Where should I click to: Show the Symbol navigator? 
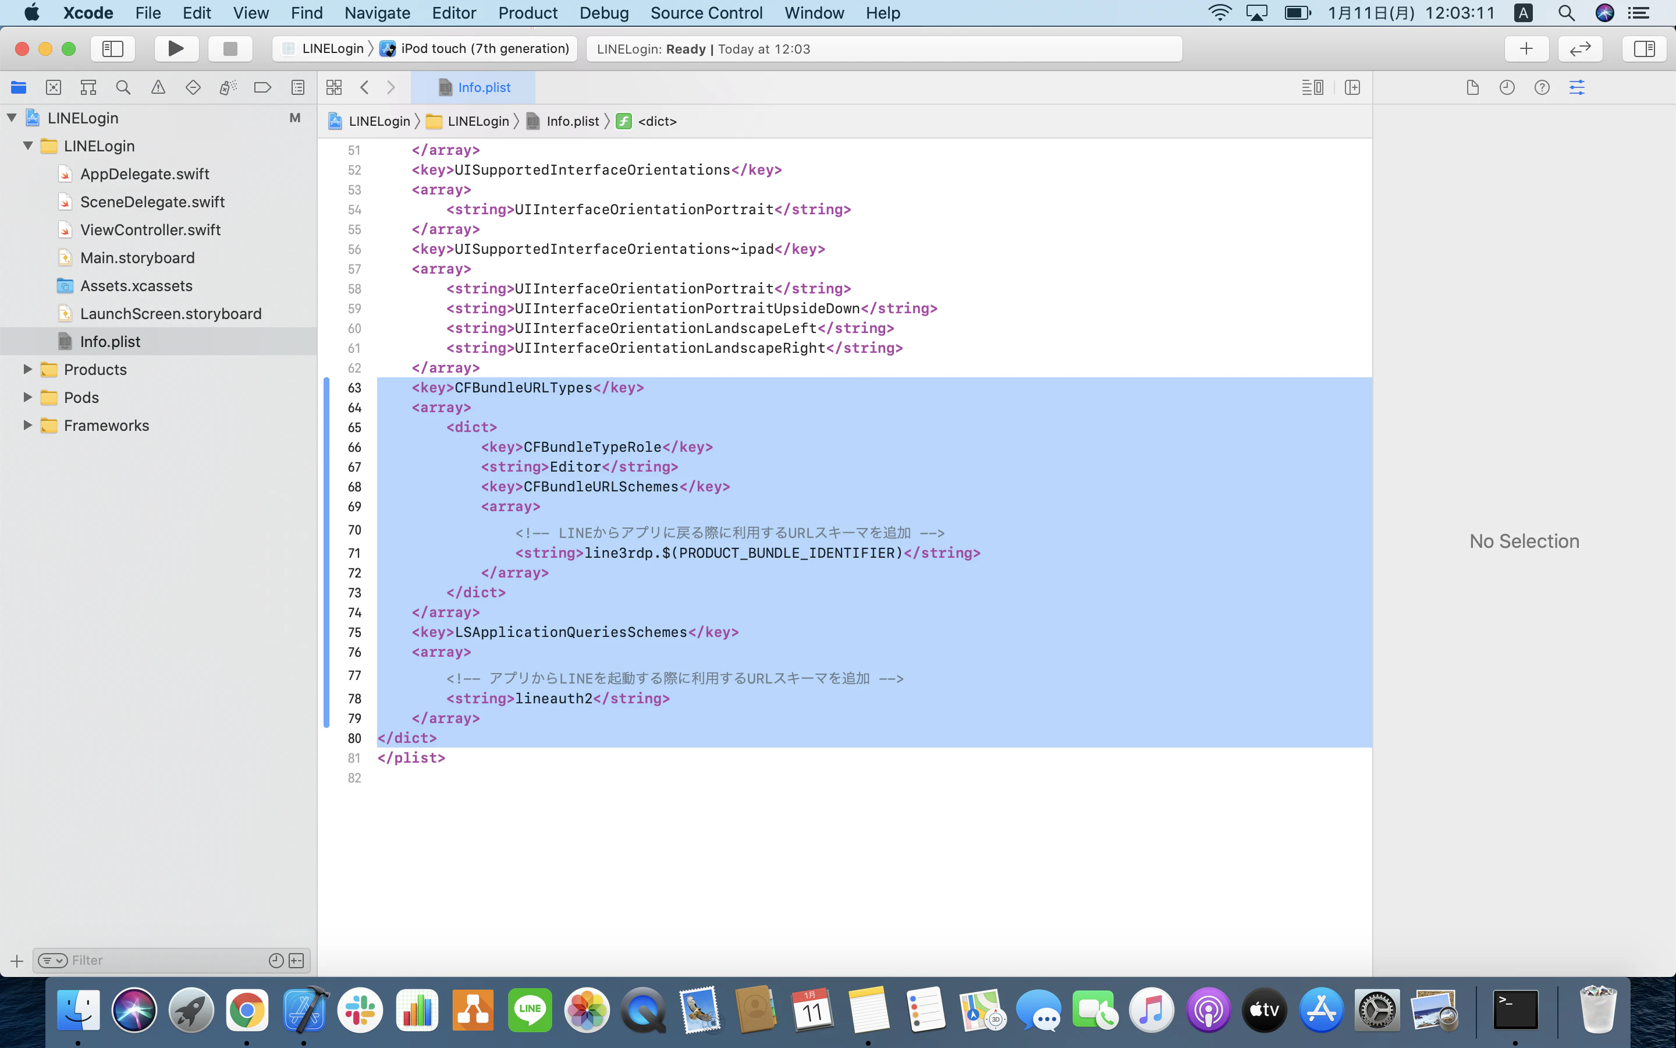tap(88, 87)
